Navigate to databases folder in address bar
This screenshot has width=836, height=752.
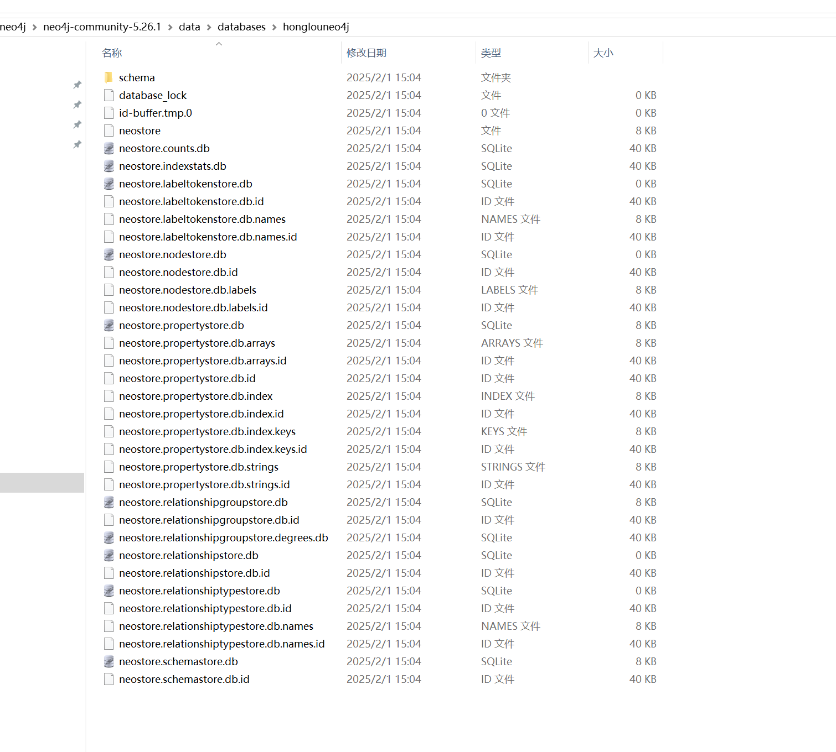(x=241, y=27)
